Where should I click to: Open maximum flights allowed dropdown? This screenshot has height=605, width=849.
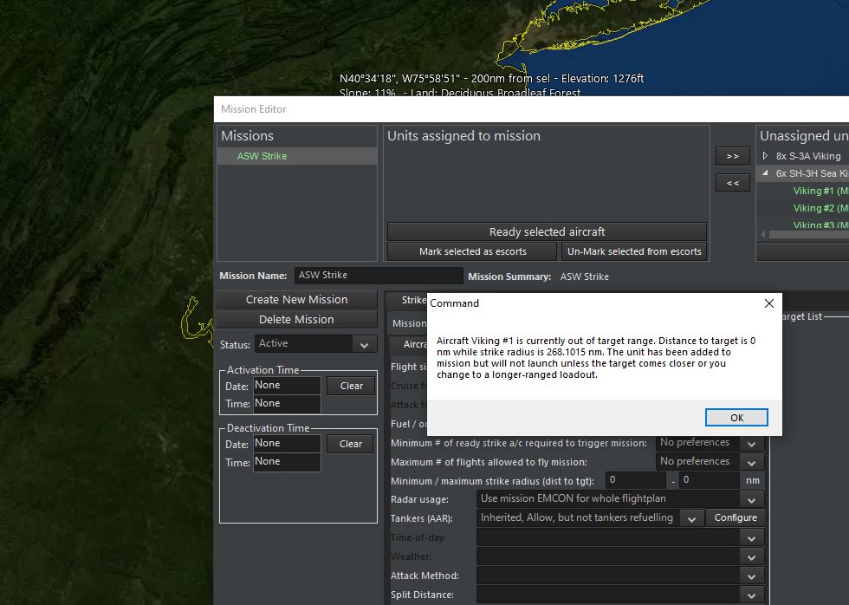click(710, 461)
